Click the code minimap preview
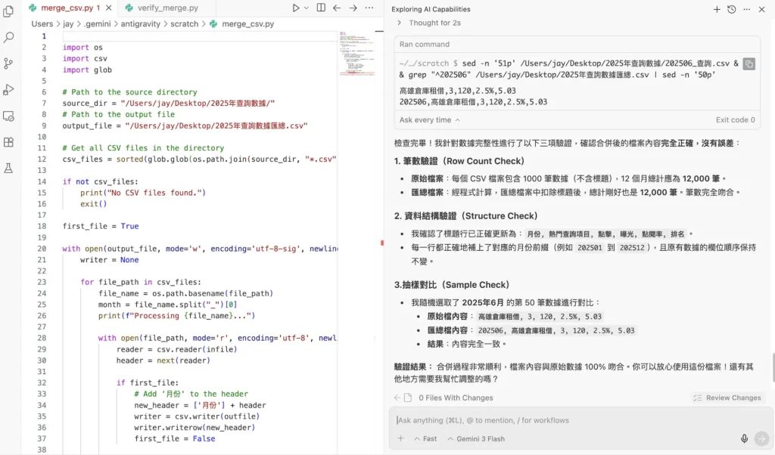The height and width of the screenshot is (455, 775). click(356, 53)
